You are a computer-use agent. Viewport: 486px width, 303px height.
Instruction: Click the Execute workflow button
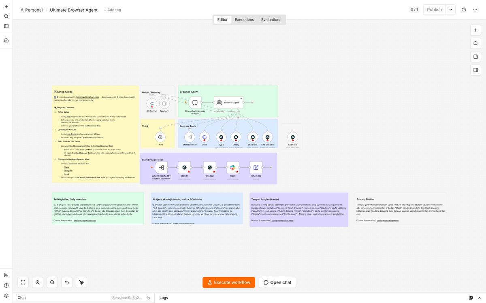click(x=229, y=282)
